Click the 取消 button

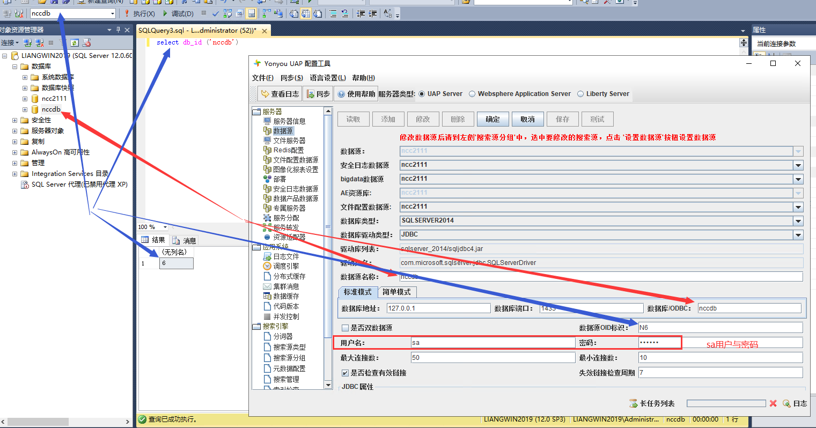pos(527,119)
